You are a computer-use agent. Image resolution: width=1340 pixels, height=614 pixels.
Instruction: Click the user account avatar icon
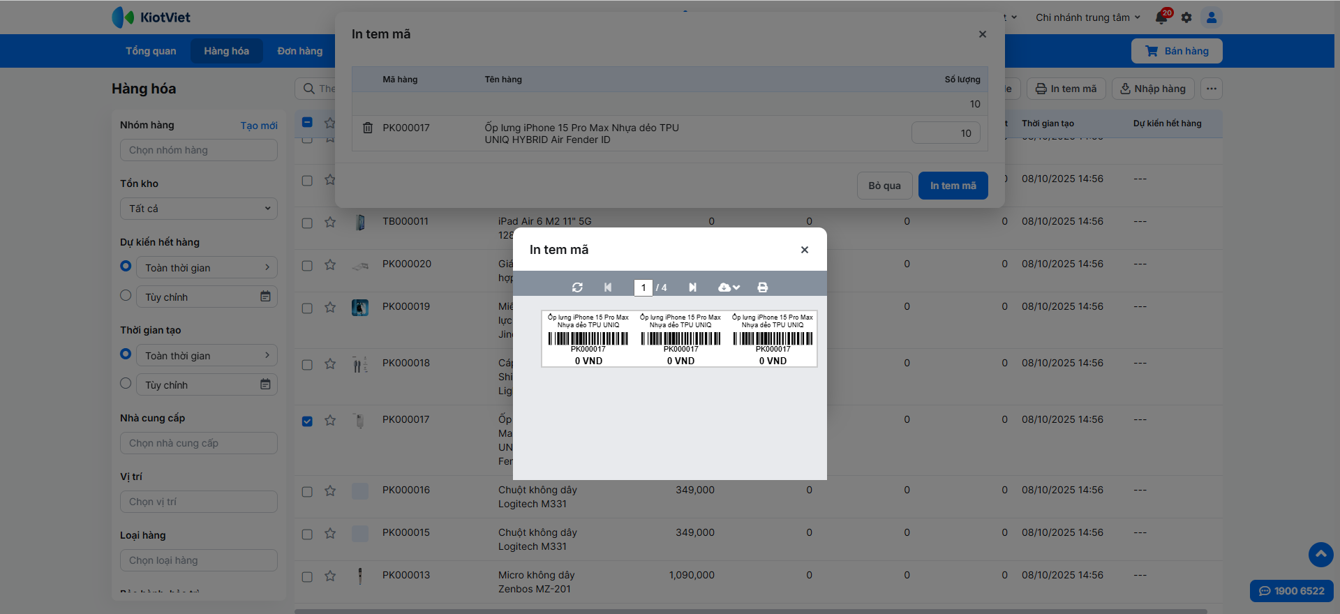[1212, 17]
